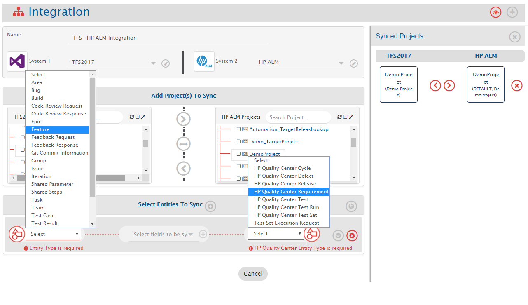Screen dimensions: 528x305
Task: Toggle the DemoProject checkbox
Action: [x=238, y=154]
